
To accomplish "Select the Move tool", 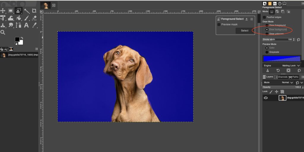I will click(x=3, y=11).
